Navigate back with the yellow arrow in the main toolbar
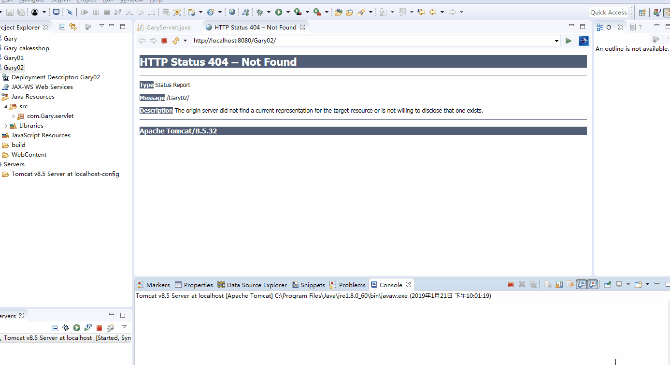This screenshot has width=670, height=365. click(433, 12)
